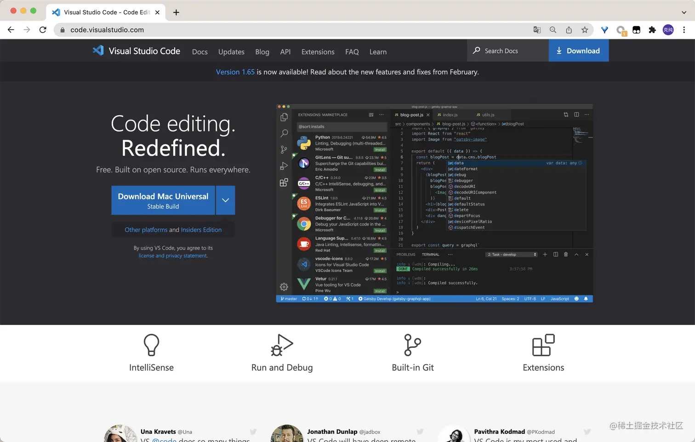Screen dimensions: 695x442
Task: Open the '2: Task - develop' terminal dropdown in preview
Action: (x=512, y=255)
